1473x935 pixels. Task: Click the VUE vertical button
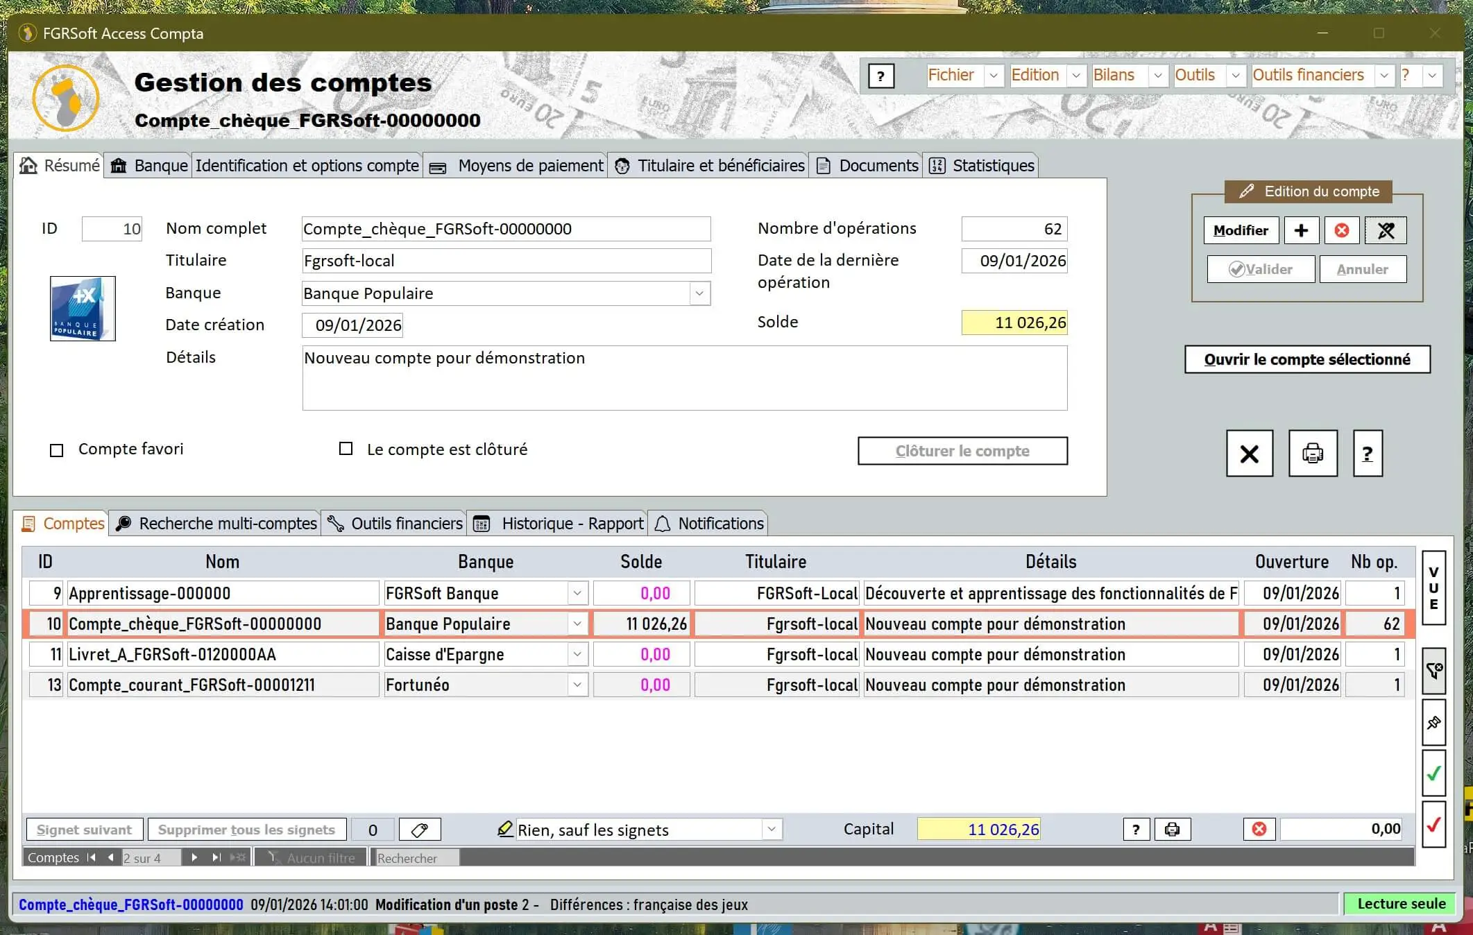point(1433,588)
